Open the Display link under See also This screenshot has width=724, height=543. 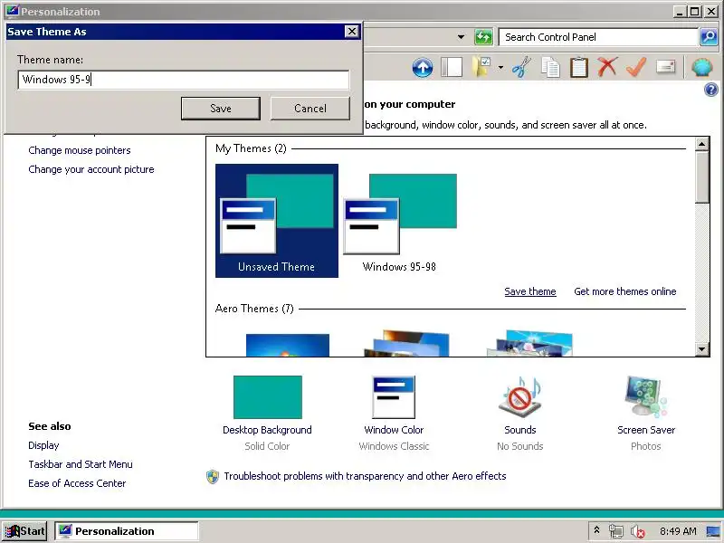pos(43,445)
